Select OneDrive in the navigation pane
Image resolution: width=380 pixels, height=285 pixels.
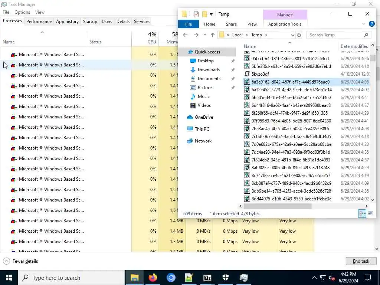204,117
